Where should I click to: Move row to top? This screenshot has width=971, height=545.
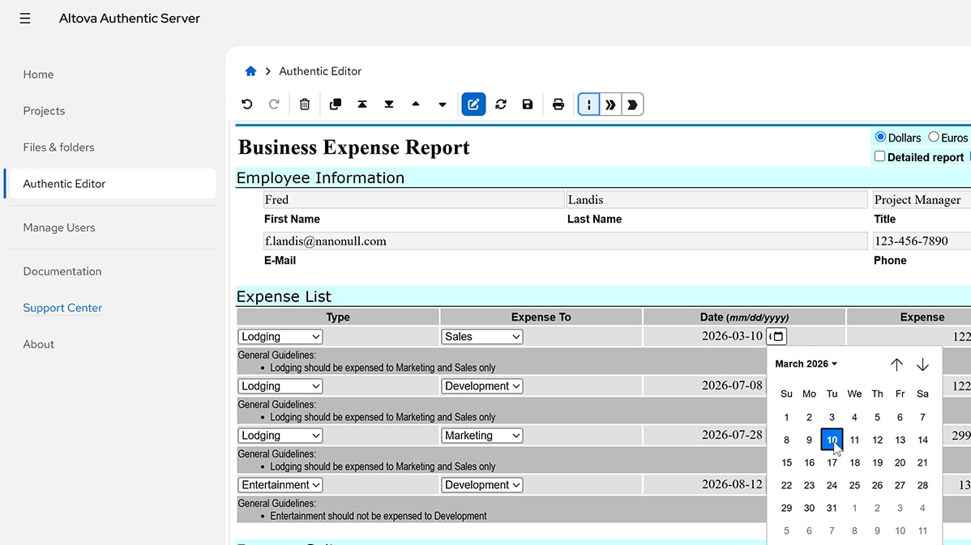(362, 104)
